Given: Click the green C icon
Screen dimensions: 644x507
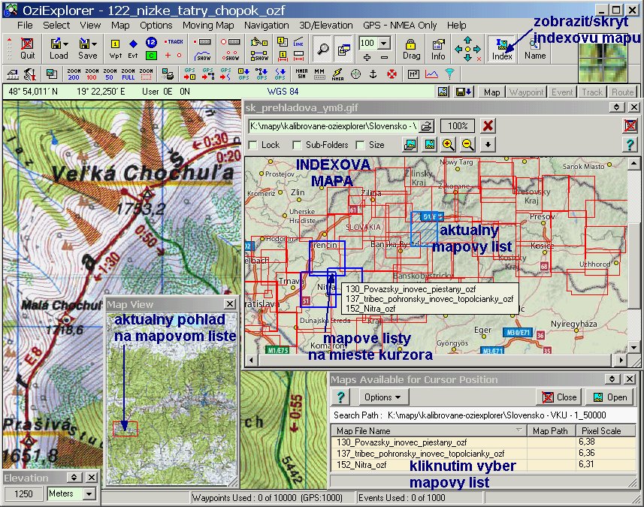Looking at the screenshot, I should 151,56.
